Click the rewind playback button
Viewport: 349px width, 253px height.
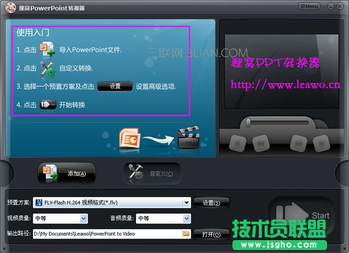click(261, 144)
